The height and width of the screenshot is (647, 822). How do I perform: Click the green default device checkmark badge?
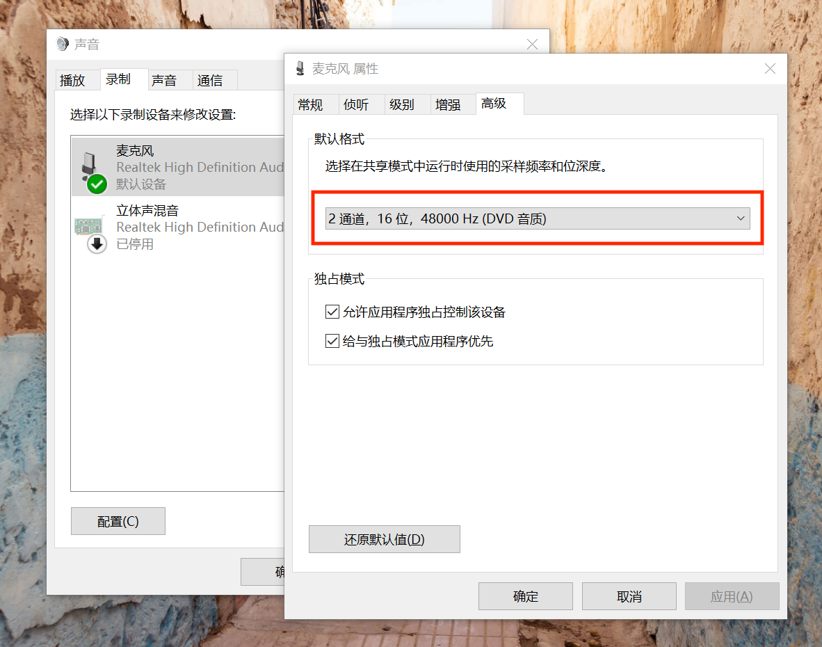(97, 184)
